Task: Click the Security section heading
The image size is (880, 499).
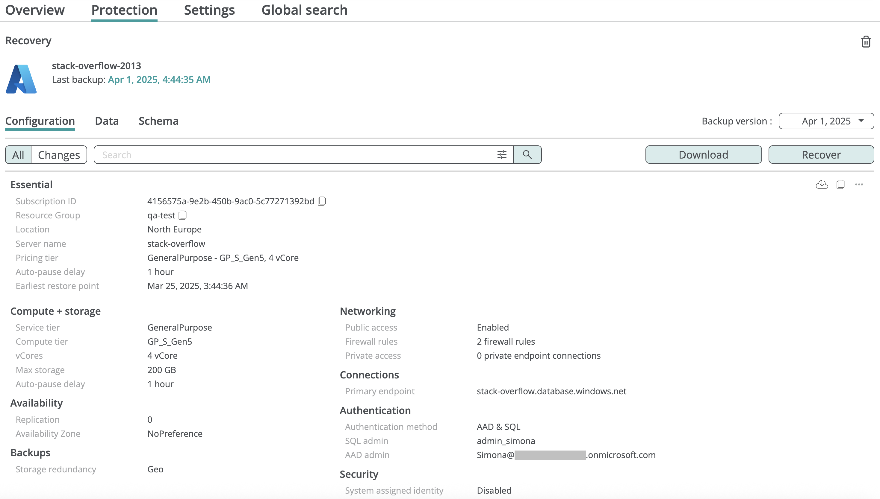Action: click(x=359, y=474)
